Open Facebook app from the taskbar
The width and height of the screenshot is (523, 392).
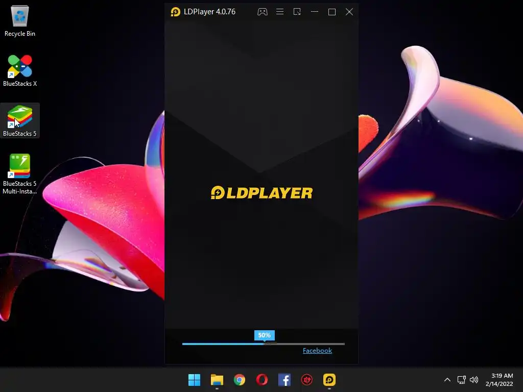[284, 380]
